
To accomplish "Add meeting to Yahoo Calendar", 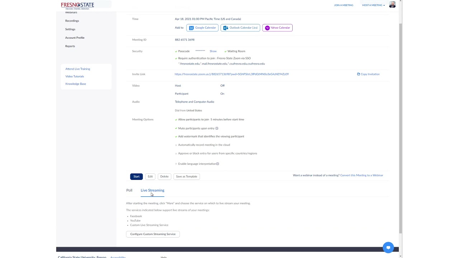I will pos(277,28).
